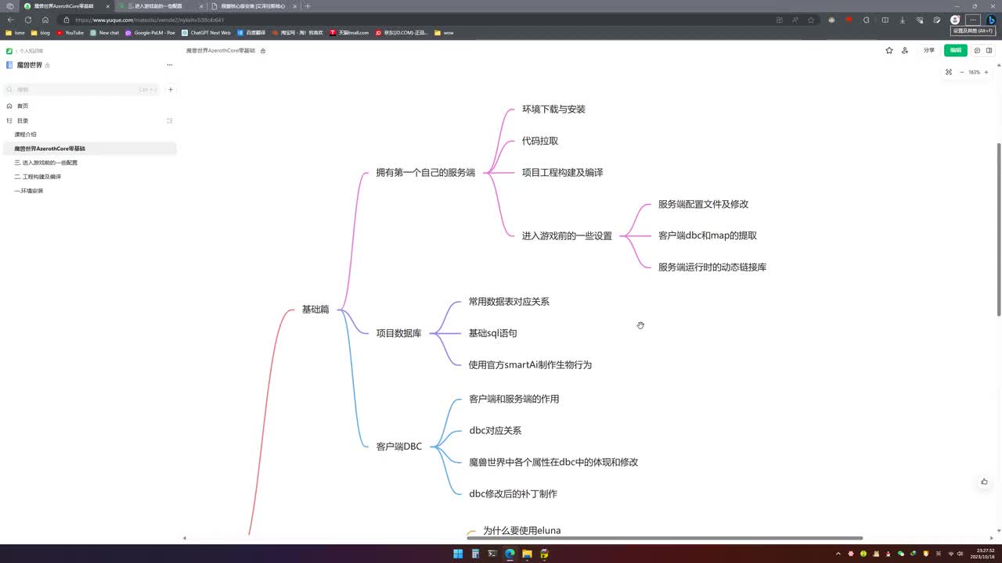This screenshot has height=563, width=1002.
Task: Select the 客户端dbc和map的提取 node
Action: click(707, 235)
